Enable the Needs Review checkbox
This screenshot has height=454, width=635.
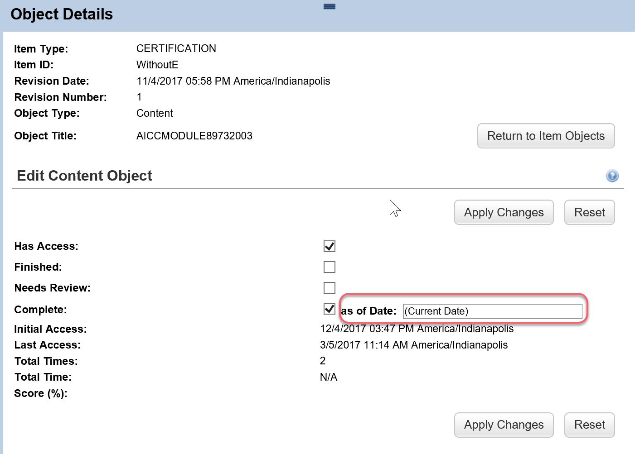[330, 288]
